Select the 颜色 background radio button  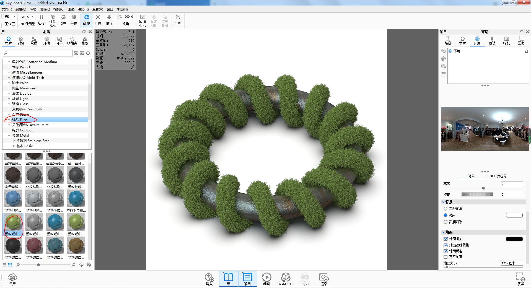[x=445, y=215]
